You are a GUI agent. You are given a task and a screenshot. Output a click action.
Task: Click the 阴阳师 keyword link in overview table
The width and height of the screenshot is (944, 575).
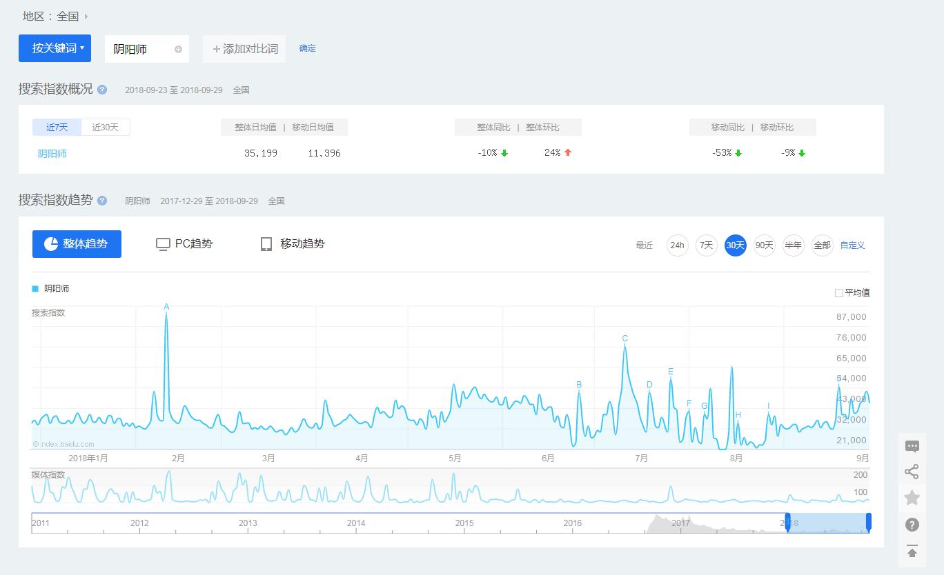(52, 154)
